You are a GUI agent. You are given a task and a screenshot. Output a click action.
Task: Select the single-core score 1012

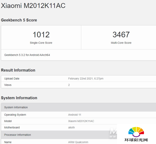[x=41, y=35]
